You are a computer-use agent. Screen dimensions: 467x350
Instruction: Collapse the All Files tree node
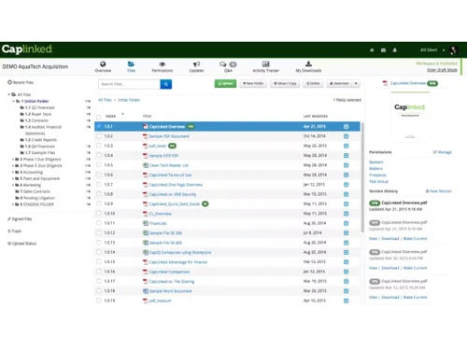pos(9,94)
